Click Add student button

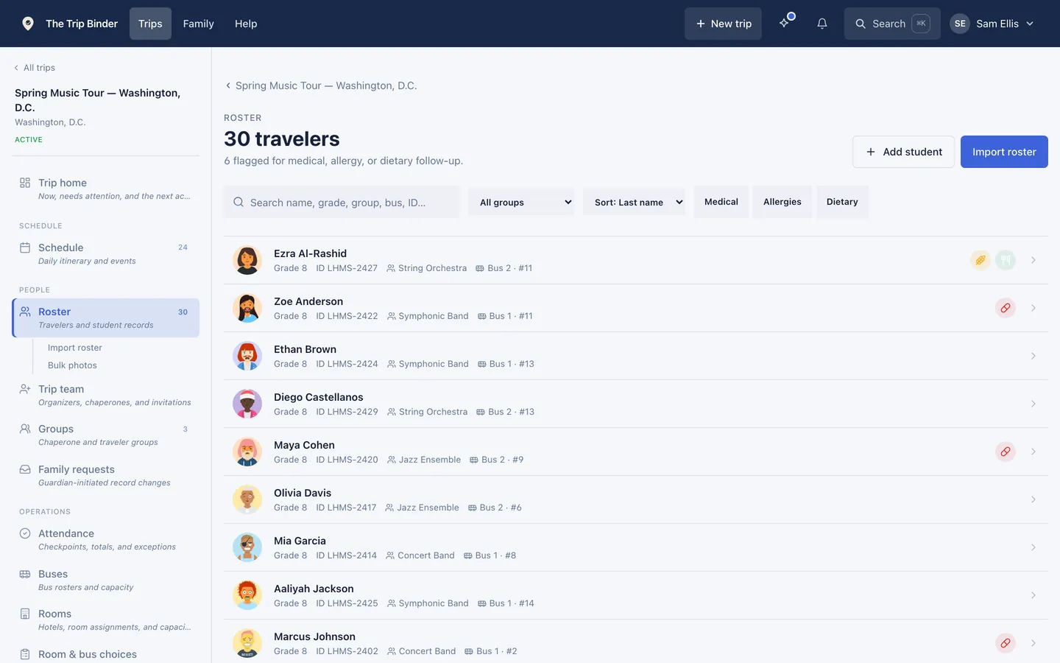click(x=903, y=152)
